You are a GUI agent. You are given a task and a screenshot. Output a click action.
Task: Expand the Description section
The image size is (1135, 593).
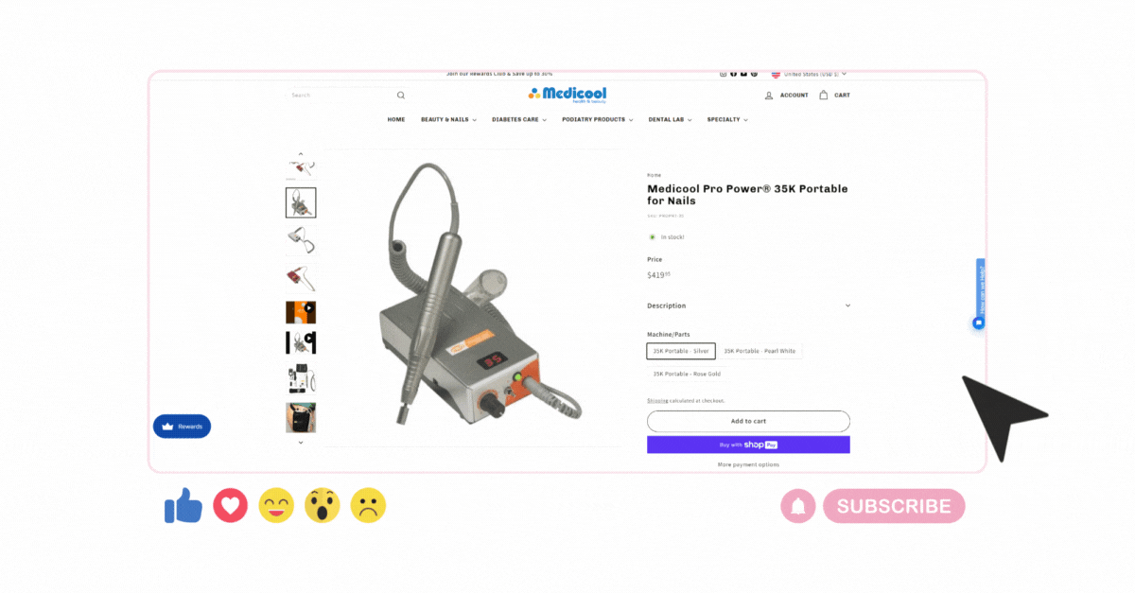pyautogui.click(x=748, y=305)
